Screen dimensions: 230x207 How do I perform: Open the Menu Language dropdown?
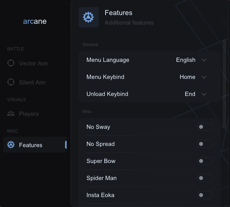click(191, 60)
